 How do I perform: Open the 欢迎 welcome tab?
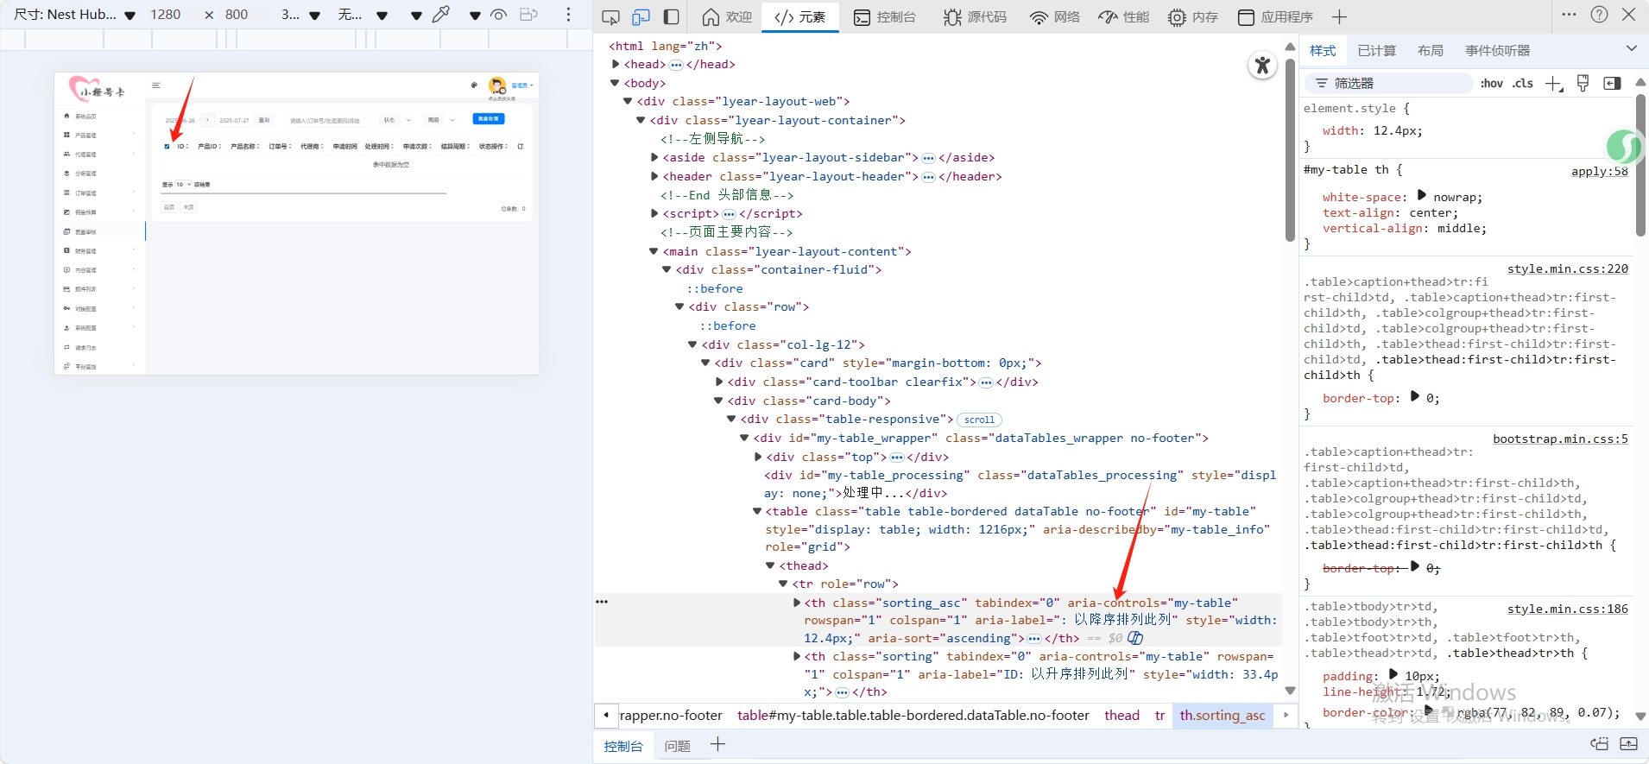[x=726, y=16]
